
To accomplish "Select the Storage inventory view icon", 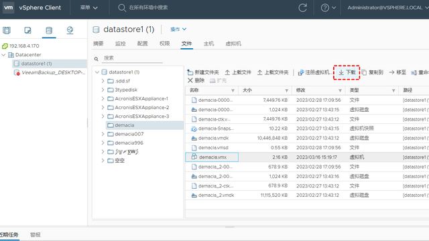I will point(49,30).
